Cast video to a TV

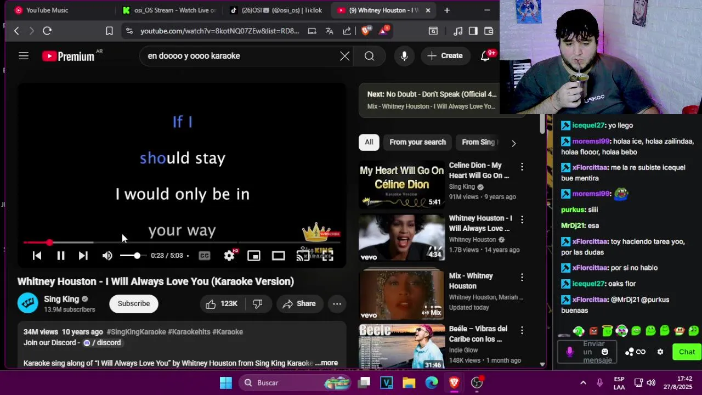pyautogui.click(x=303, y=256)
